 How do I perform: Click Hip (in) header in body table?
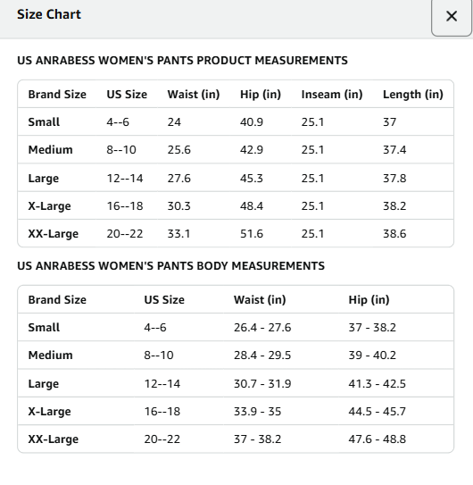pyautogui.click(x=369, y=300)
